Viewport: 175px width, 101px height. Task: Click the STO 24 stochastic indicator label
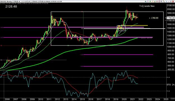pos(171,85)
